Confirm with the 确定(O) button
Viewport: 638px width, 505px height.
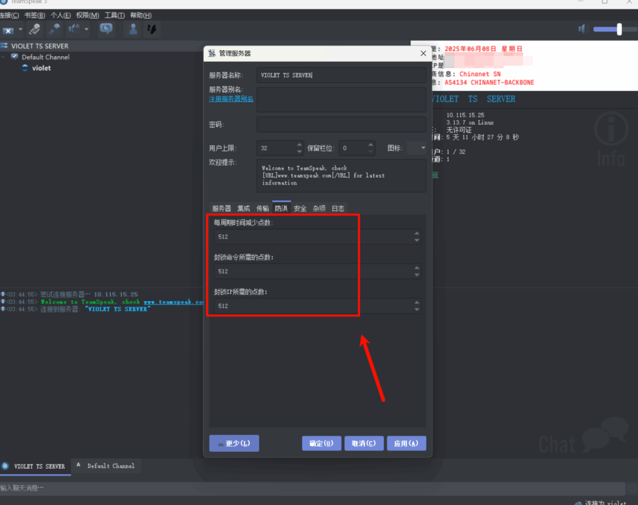click(x=321, y=443)
